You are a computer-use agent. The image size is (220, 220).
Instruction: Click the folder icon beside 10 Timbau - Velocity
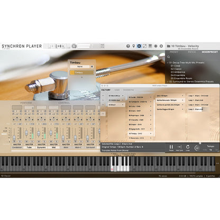pyautogui.click(x=169, y=46)
